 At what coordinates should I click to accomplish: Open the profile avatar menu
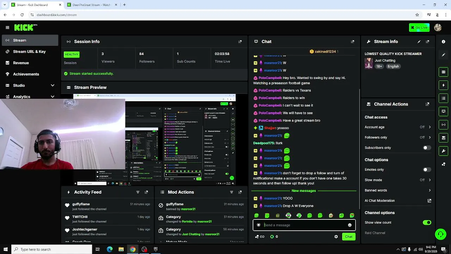438,28
